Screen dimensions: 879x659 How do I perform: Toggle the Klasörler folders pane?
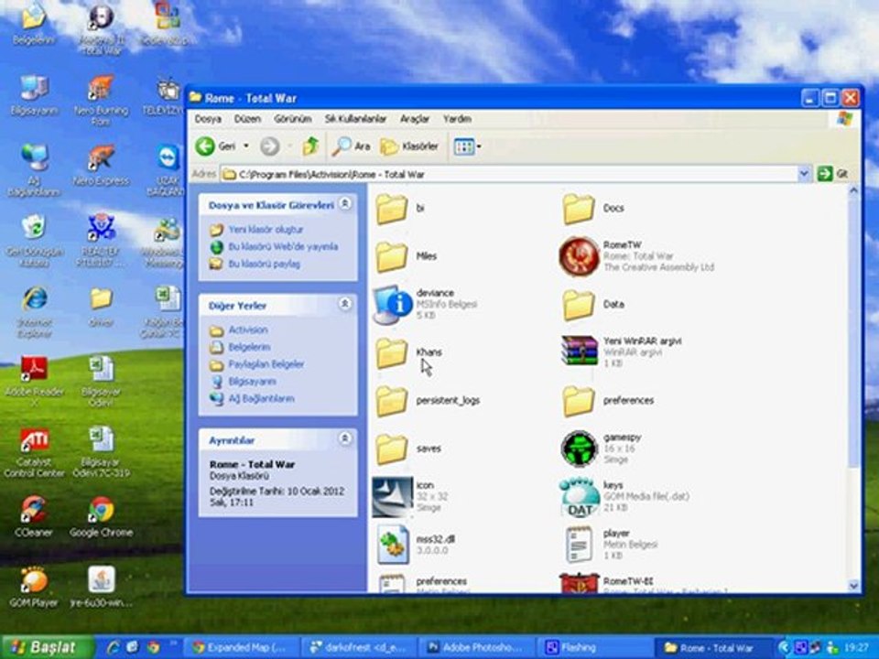coord(409,146)
